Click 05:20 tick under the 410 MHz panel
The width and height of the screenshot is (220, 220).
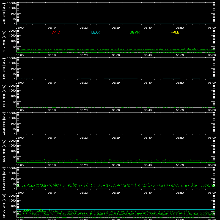[x=84, y=55]
